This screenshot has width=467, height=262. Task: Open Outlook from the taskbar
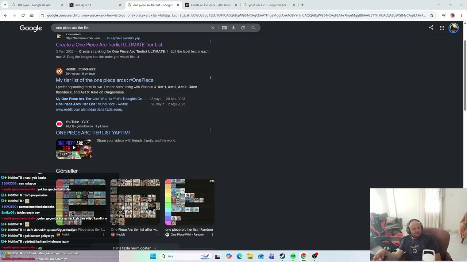point(261,256)
